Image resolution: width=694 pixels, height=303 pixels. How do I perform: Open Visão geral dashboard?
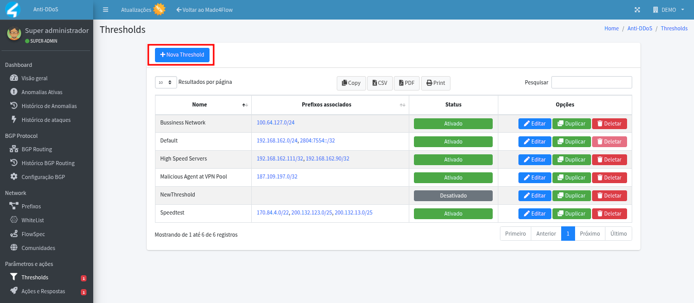point(34,78)
